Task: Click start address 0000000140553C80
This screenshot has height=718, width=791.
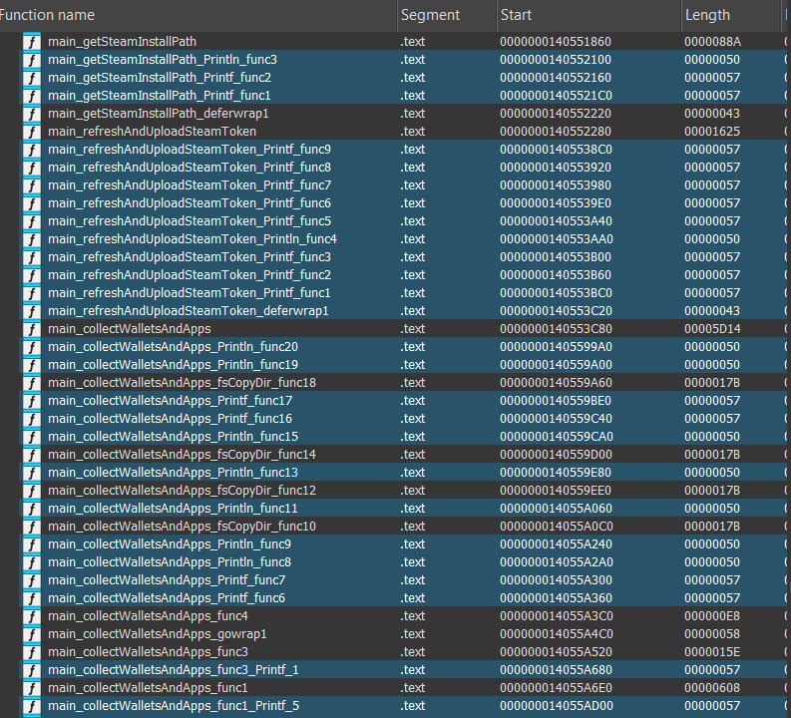Action: coord(556,329)
